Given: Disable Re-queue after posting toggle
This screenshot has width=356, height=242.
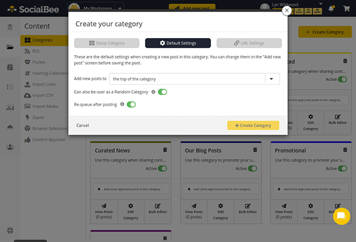Looking at the screenshot, I should (131, 105).
